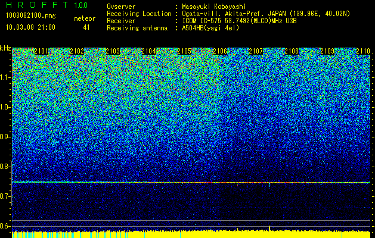Click the 2108 time marker
Screen dimensions: 375x238
point(292,51)
